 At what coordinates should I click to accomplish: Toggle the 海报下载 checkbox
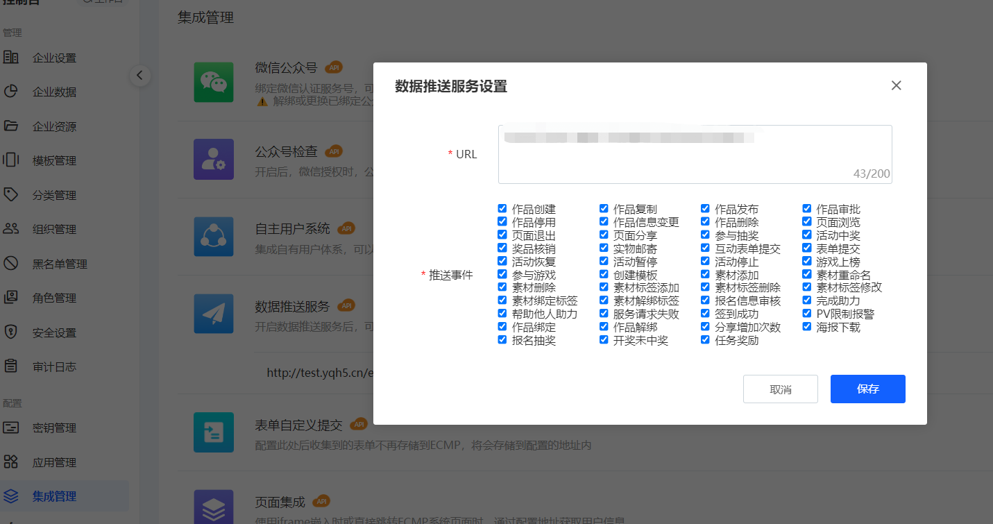[x=807, y=327]
